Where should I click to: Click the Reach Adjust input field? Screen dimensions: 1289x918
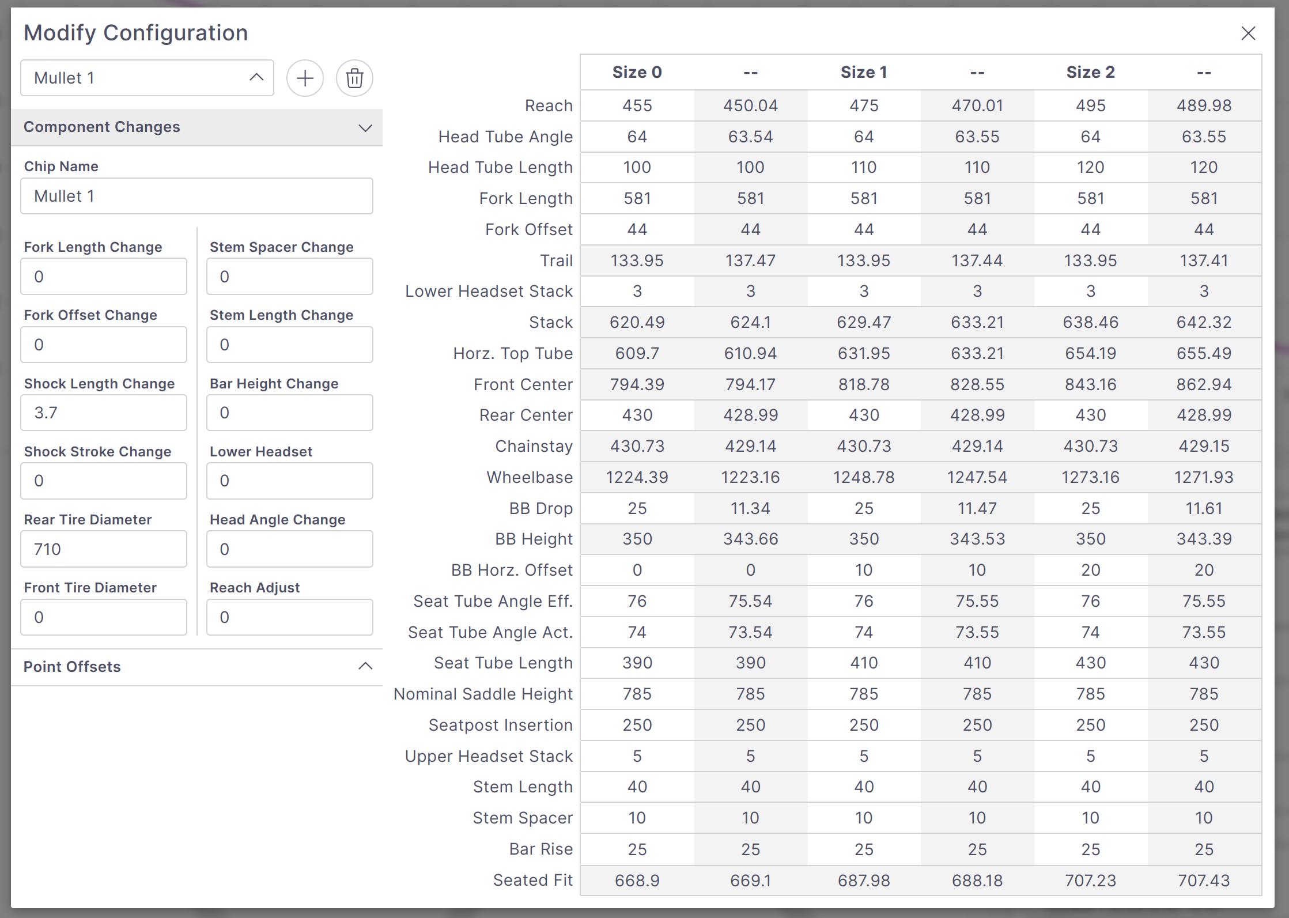pos(289,617)
